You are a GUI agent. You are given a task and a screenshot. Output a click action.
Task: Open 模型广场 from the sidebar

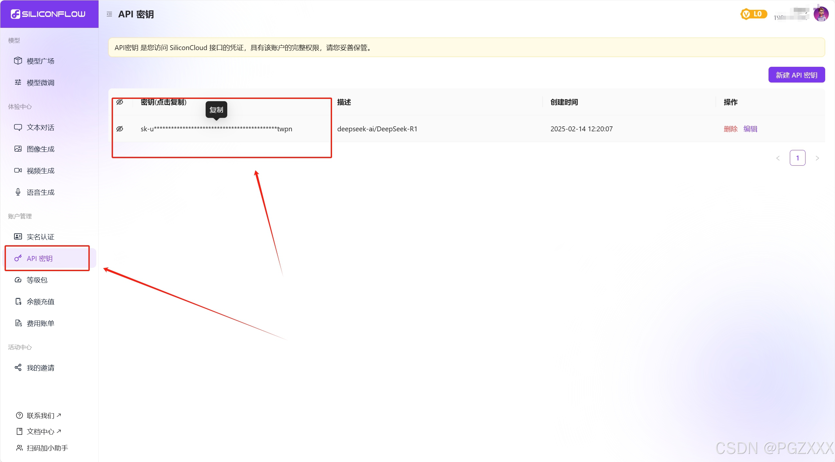tap(40, 61)
